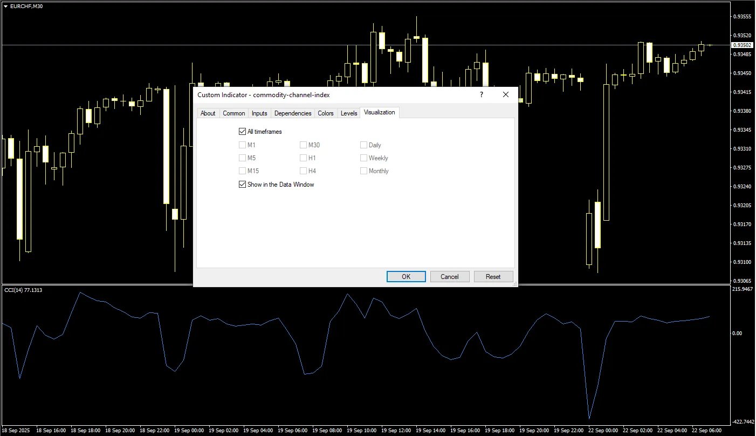Confirm with the OK button

(406, 276)
